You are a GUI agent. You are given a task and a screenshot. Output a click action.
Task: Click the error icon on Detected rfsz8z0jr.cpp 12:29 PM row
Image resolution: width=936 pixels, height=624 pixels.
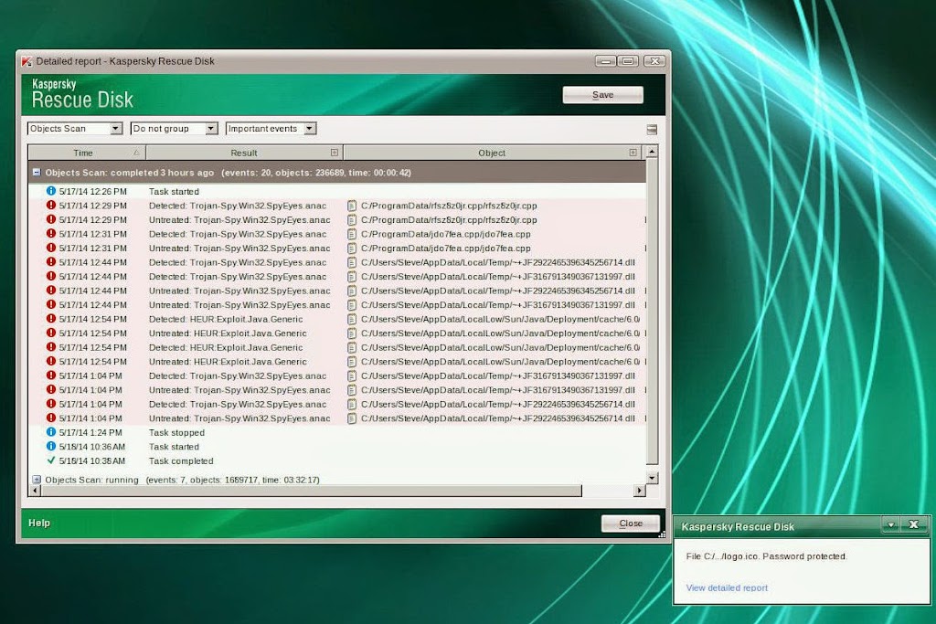tap(51, 206)
